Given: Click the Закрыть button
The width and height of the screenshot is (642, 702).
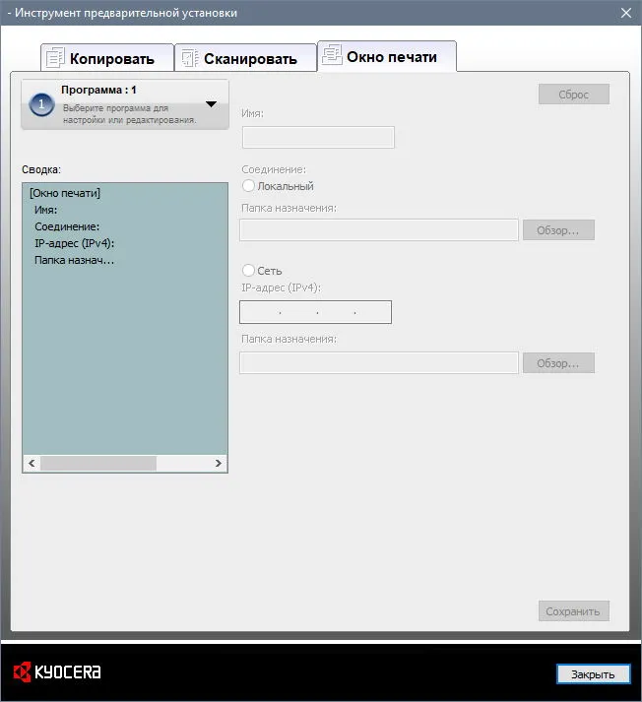Looking at the screenshot, I should point(593,673).
